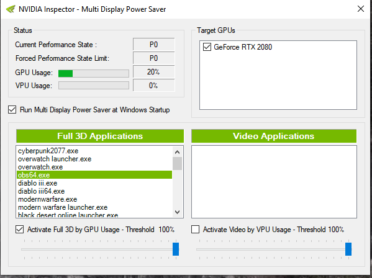The image size is (372, 278).
Task: Click the 3D applications list scrollbar thumb
Action: pyautogui.click(x=177, y=163)
